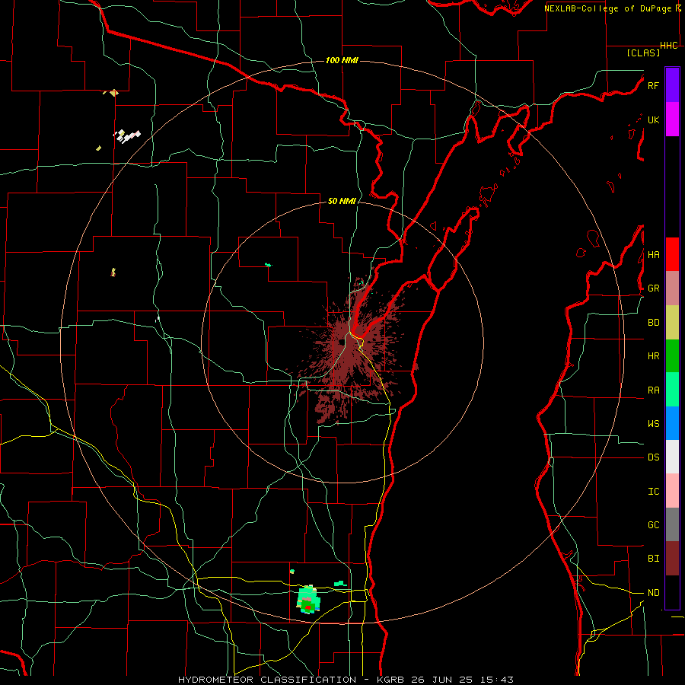Screen dimensions: 685x685
Task: Click the 'WS' legend label
Action: (653, 424)
